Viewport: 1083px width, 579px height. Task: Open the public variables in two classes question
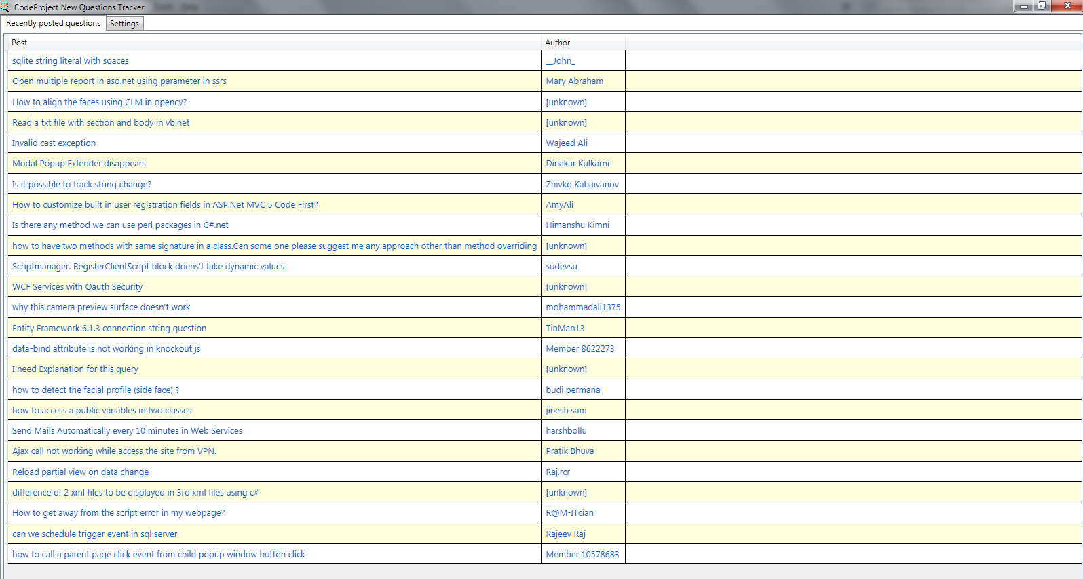pyautogui.click(x=102, y=411)
